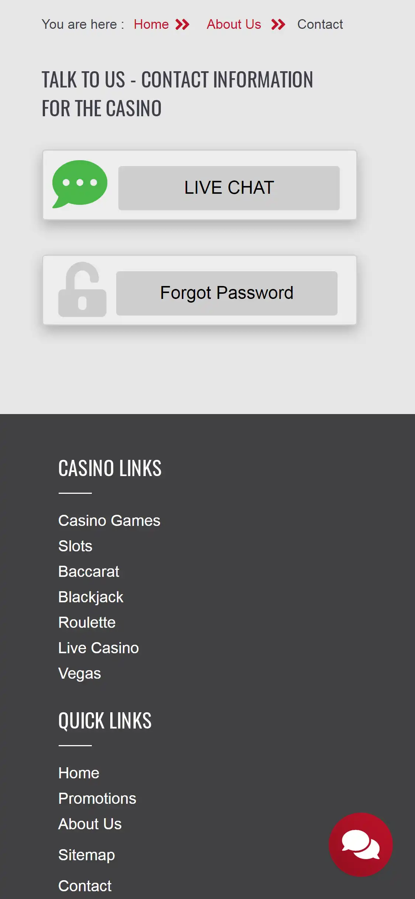This screenshot has width=415, height=899.
Task: Select Contact under Quick Links
Action: coord(85,886)
